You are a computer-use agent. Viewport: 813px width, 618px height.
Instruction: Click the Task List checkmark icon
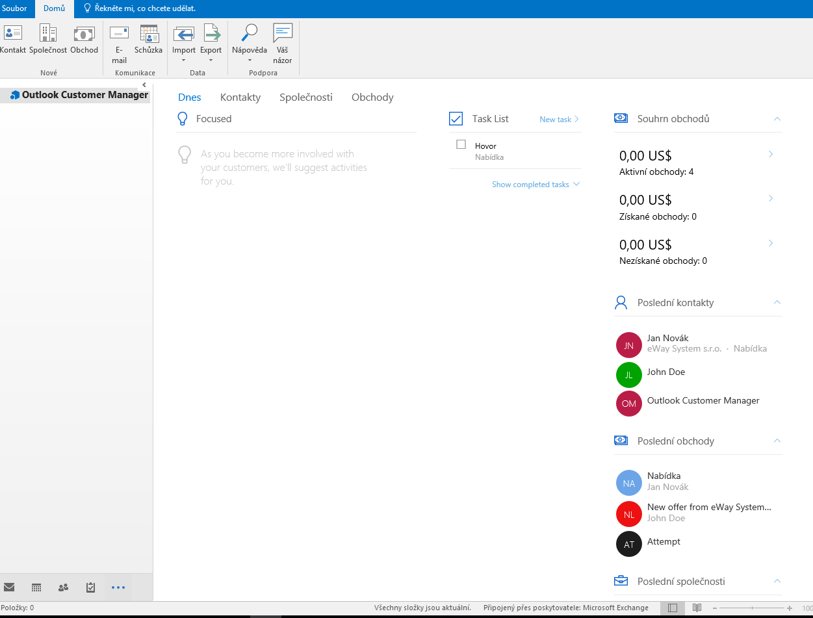coord(456,118)
